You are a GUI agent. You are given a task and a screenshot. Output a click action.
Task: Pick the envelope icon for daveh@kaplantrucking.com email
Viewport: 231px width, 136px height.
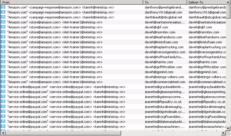click(x=3, y=47)
